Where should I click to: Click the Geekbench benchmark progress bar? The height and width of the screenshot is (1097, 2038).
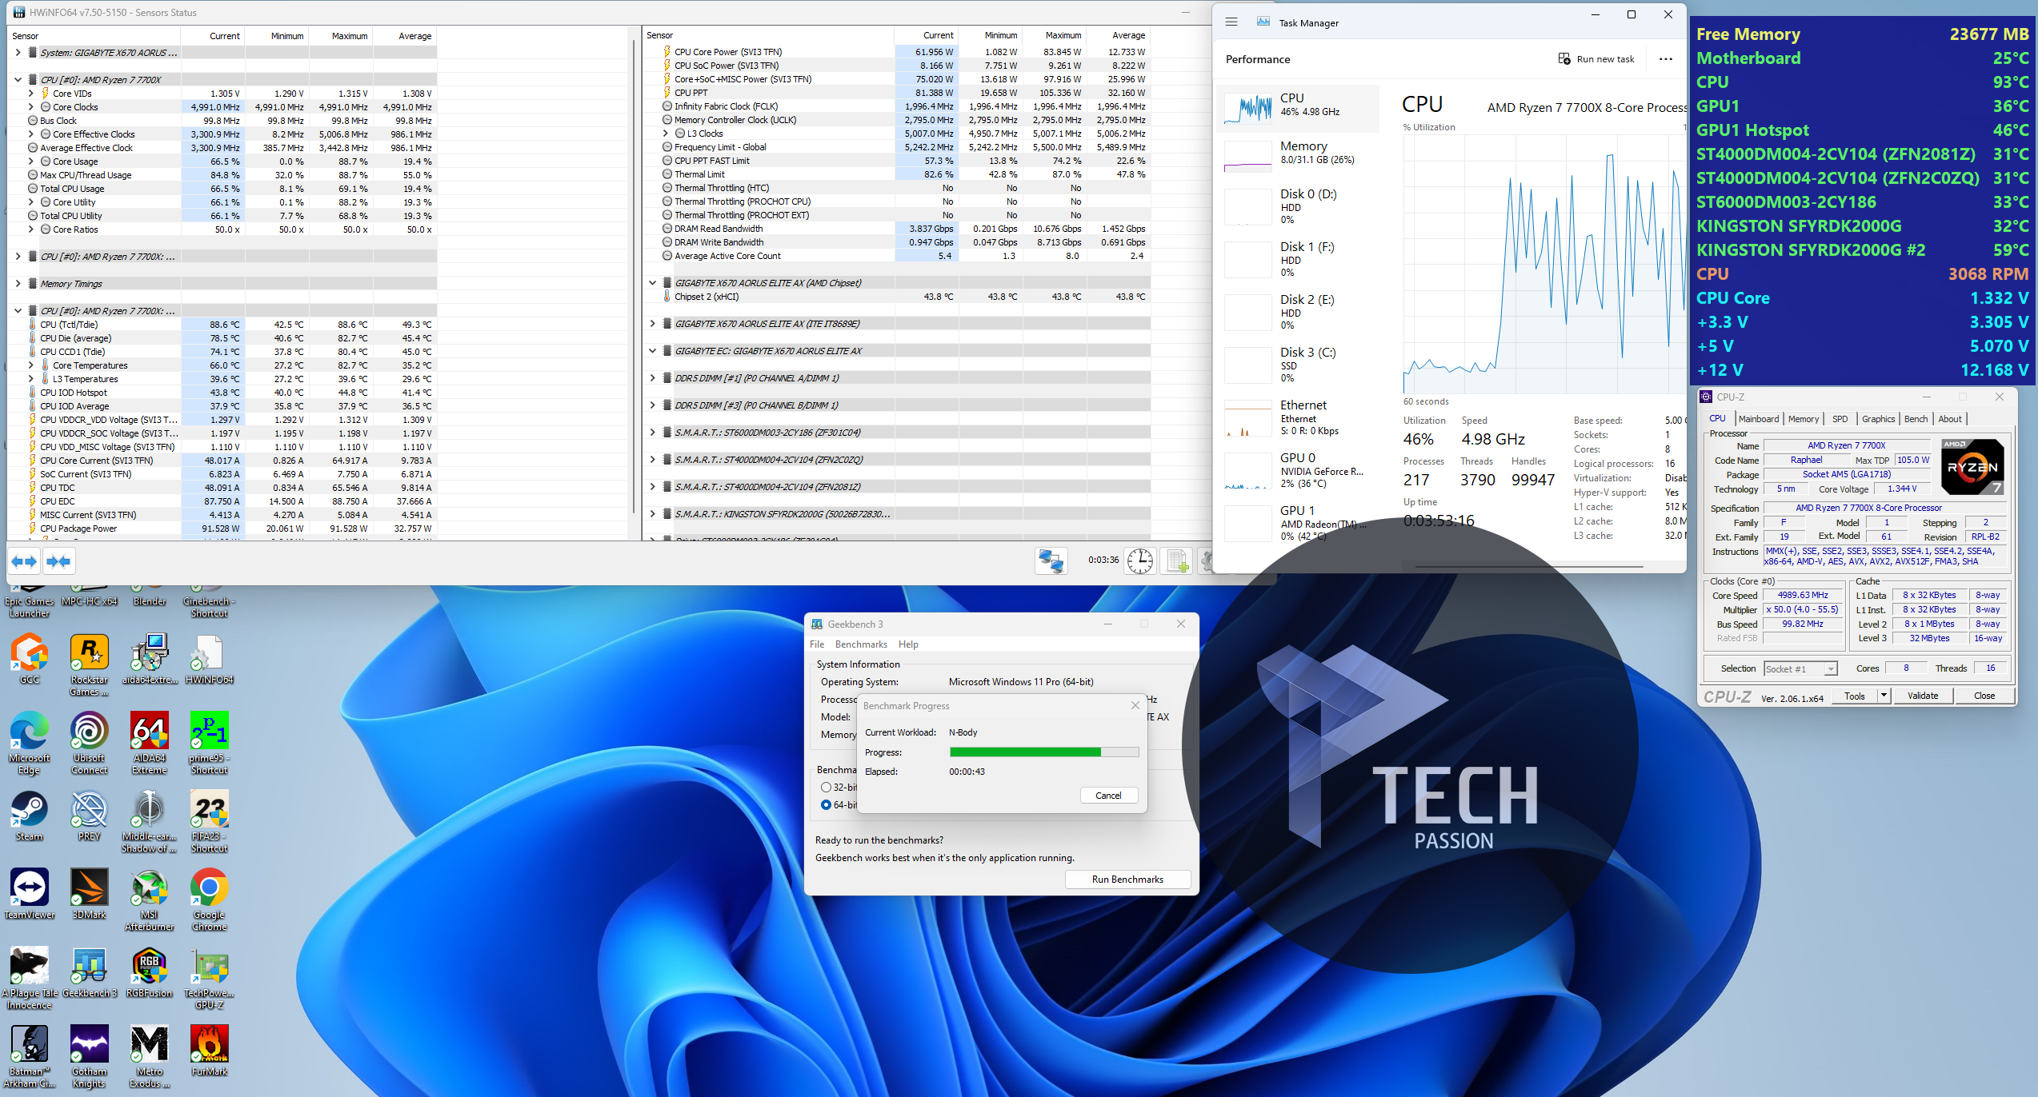click(x=1043, y=752)
